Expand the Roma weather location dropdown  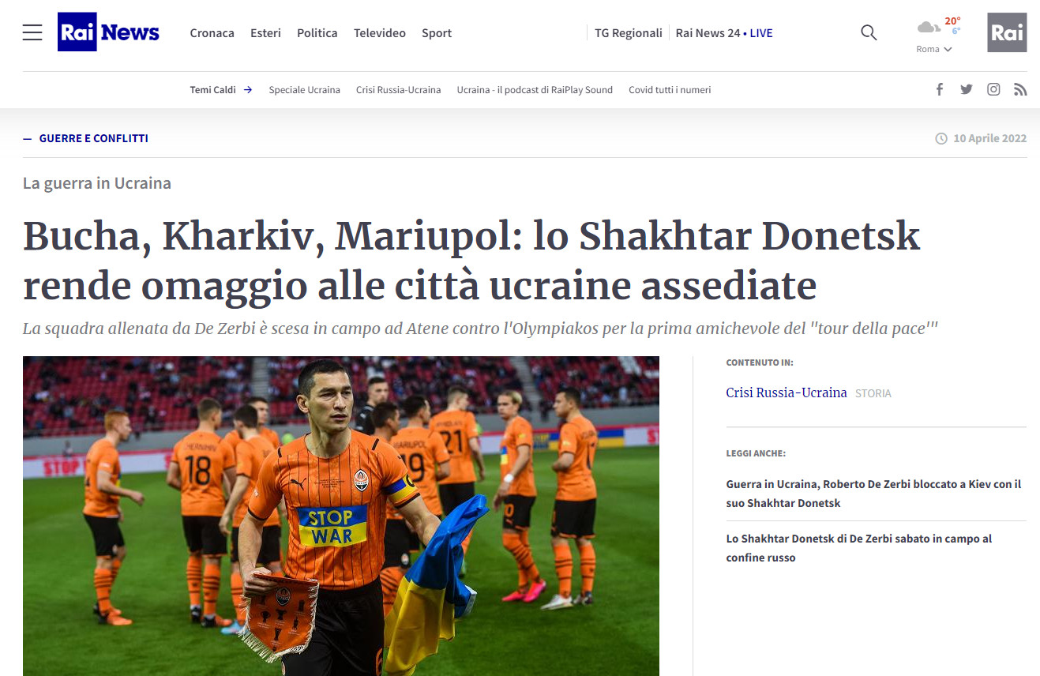[x=934, y=49]
